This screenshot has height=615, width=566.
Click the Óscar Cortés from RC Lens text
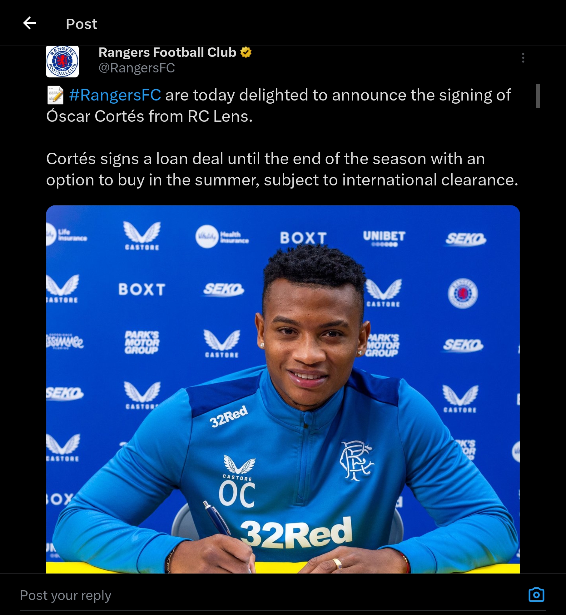click(149, 116)
